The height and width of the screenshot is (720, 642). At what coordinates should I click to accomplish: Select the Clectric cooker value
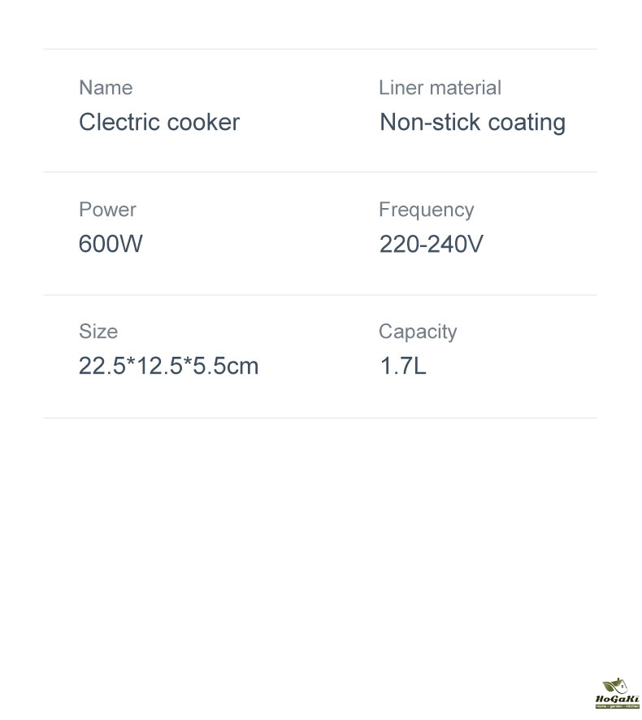click(x=158, y=122)
